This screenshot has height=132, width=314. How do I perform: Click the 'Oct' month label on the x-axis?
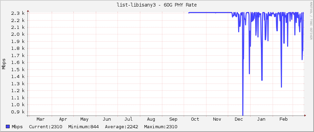click(x=195, y=119)
